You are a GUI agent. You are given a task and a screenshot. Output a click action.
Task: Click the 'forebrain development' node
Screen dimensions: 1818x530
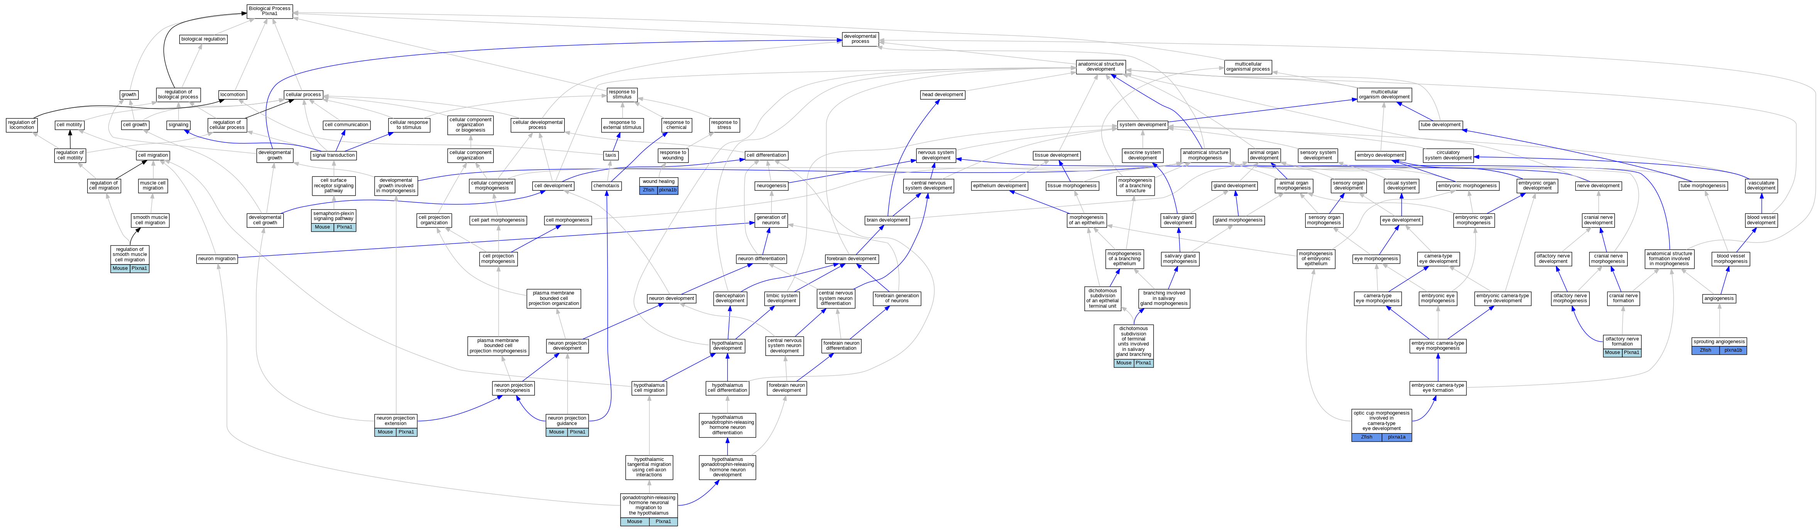click(x=852, y=259)
